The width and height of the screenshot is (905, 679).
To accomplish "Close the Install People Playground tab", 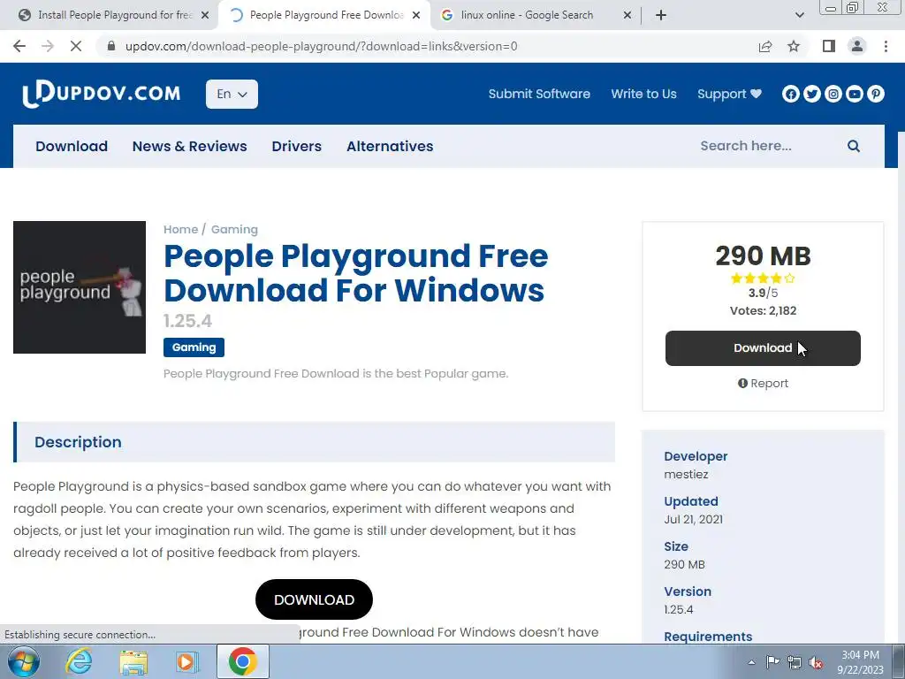I will click(205, 16).
